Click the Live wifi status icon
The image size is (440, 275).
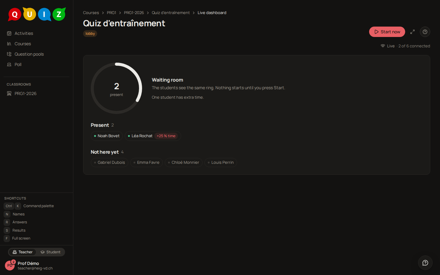(x=383, y=46)
